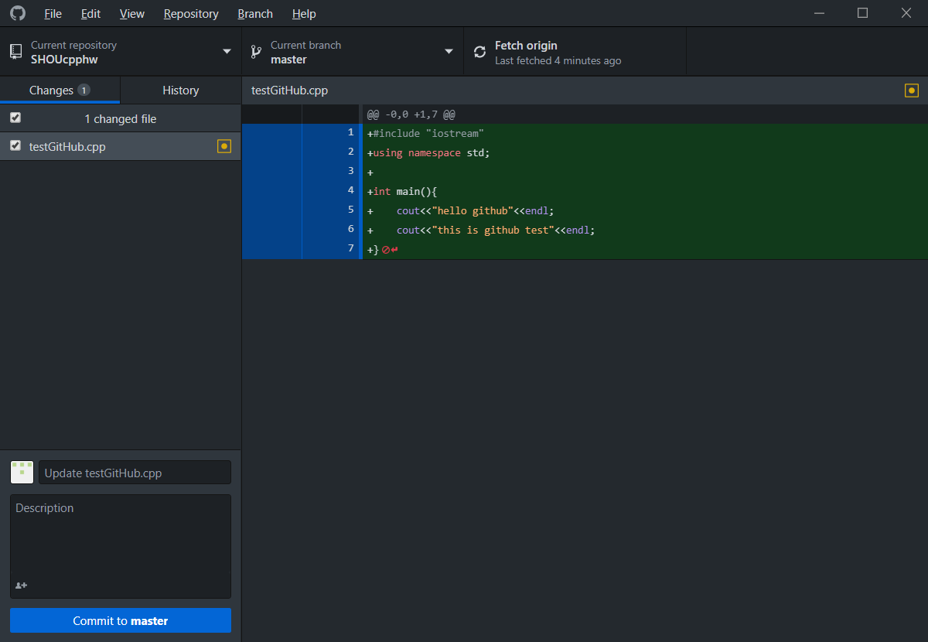Click modified status icon in testGitHub.cpp file row
928x642 pixels.
(x=224, y=146)
